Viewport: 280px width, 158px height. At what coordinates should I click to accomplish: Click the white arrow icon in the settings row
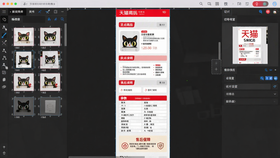pyautogui.click(x=276, y=70)
